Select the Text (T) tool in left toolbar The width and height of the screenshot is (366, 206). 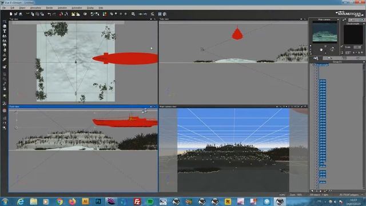pos(5,31)
